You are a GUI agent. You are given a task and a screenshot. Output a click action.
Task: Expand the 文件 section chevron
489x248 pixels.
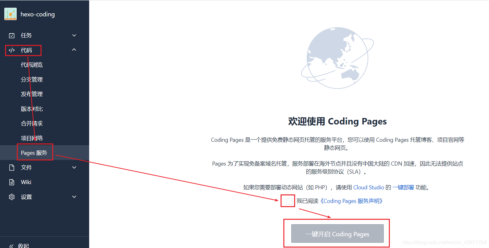point(74,167)
